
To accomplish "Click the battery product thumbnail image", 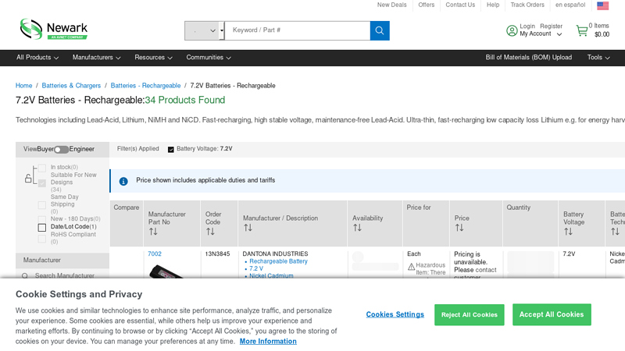I will click(x=166, y=272).
